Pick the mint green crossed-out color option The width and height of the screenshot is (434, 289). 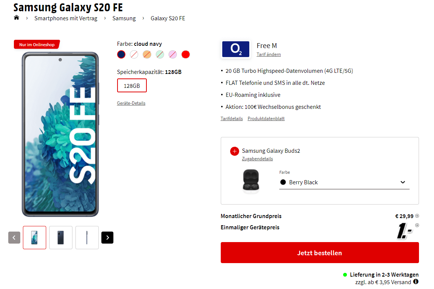160,54
